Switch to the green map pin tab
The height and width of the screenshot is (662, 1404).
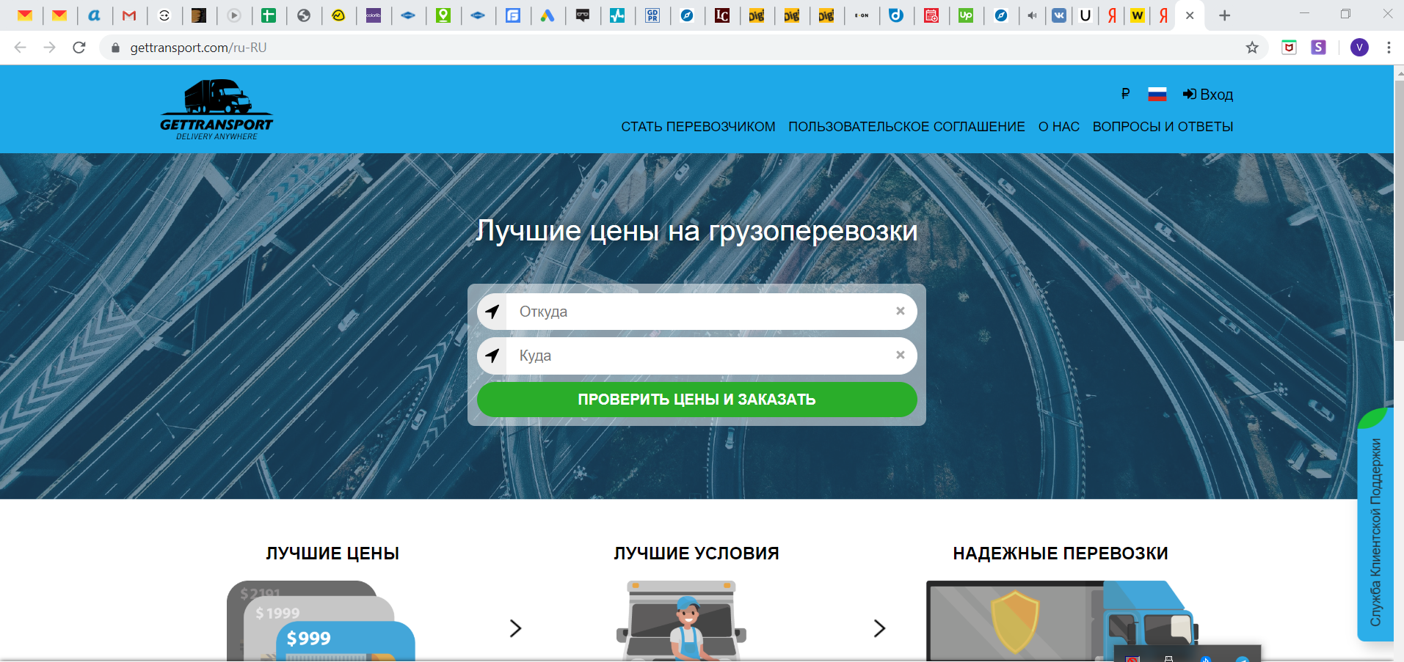point(443,15)
